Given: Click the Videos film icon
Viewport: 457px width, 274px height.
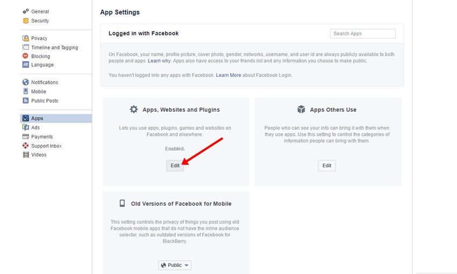Looking at the screenshot, I should pos(26,155).
